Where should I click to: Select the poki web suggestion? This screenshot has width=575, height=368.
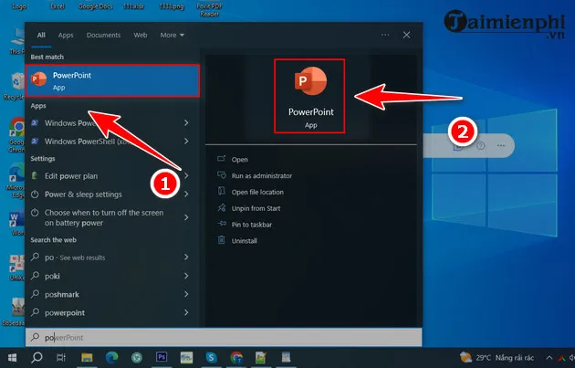click(x=52, y=276)
